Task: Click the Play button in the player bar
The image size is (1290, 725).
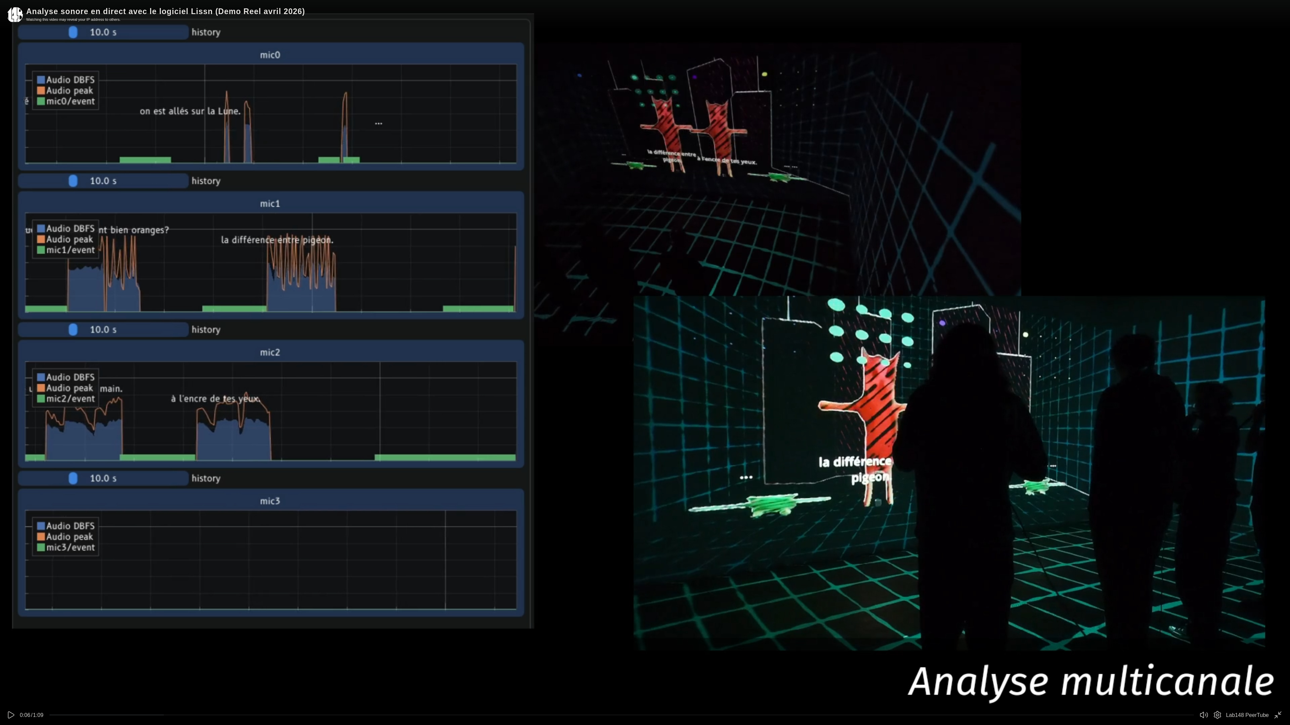Action: [x=11, y=715]
